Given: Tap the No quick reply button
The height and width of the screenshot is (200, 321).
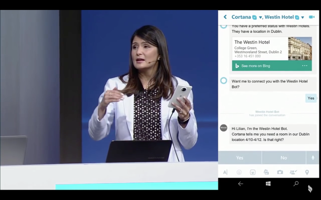Looking at the screenshot, I should (x=284, y=158).
